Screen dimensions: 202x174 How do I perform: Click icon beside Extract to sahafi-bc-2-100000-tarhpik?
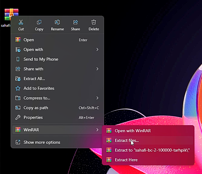click(x=109, y=150)
